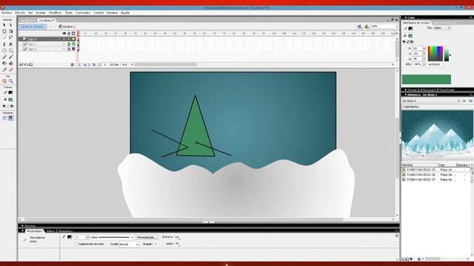474x266 pixels.
Task: Click the library preview thumbnail
Action: (x=438, y=135)
